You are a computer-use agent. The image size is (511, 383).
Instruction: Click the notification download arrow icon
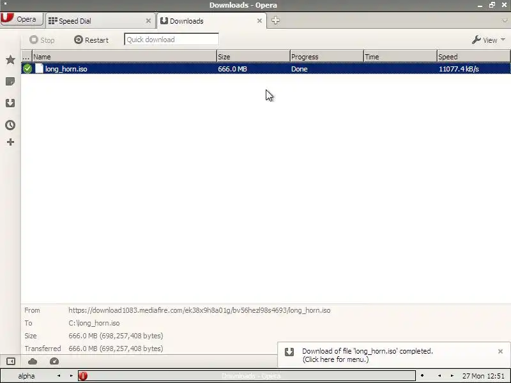pos(289,352)
